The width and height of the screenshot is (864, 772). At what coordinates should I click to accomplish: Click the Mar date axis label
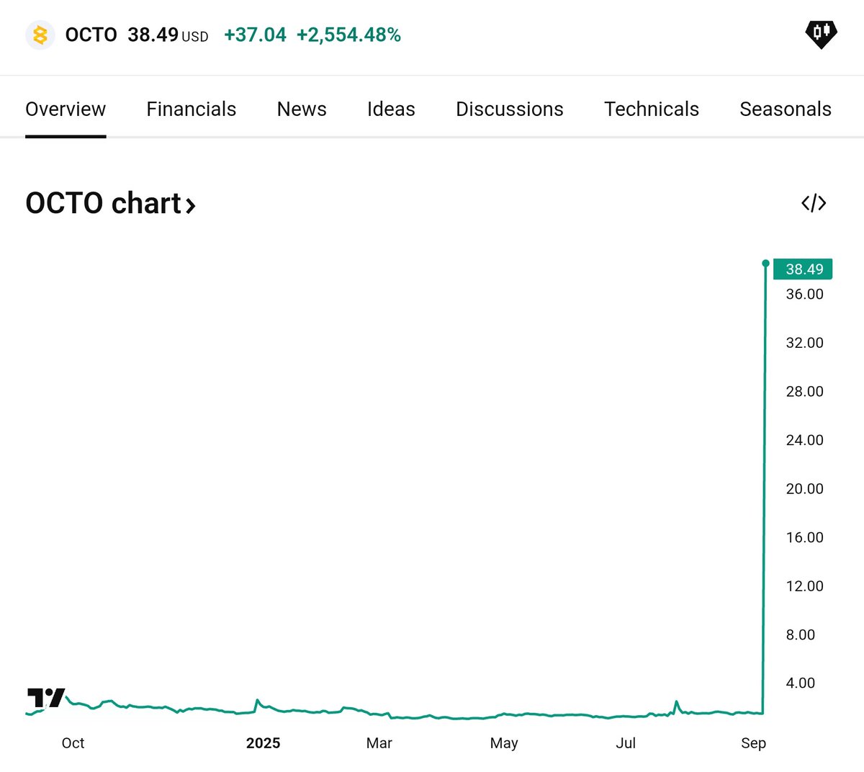click(x=379, y=743)
